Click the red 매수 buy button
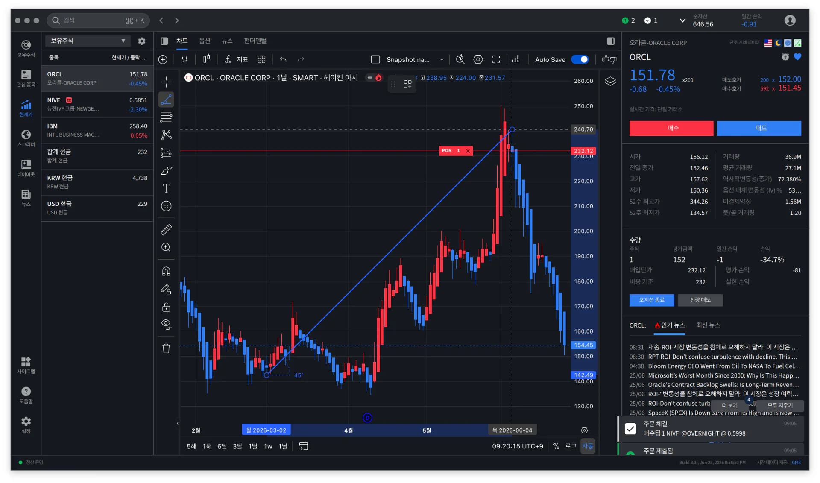 pyautogui.click(x=671, y=128)
